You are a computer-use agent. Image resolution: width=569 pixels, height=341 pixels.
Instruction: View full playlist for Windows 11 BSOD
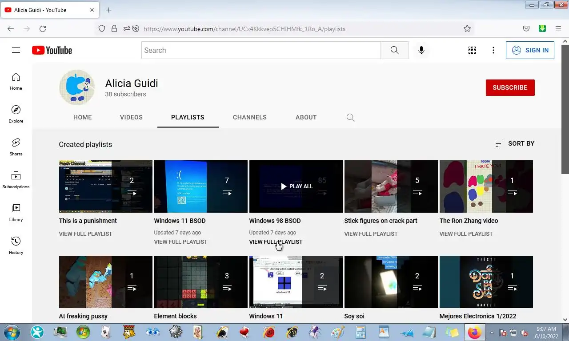tap(180, 242)
